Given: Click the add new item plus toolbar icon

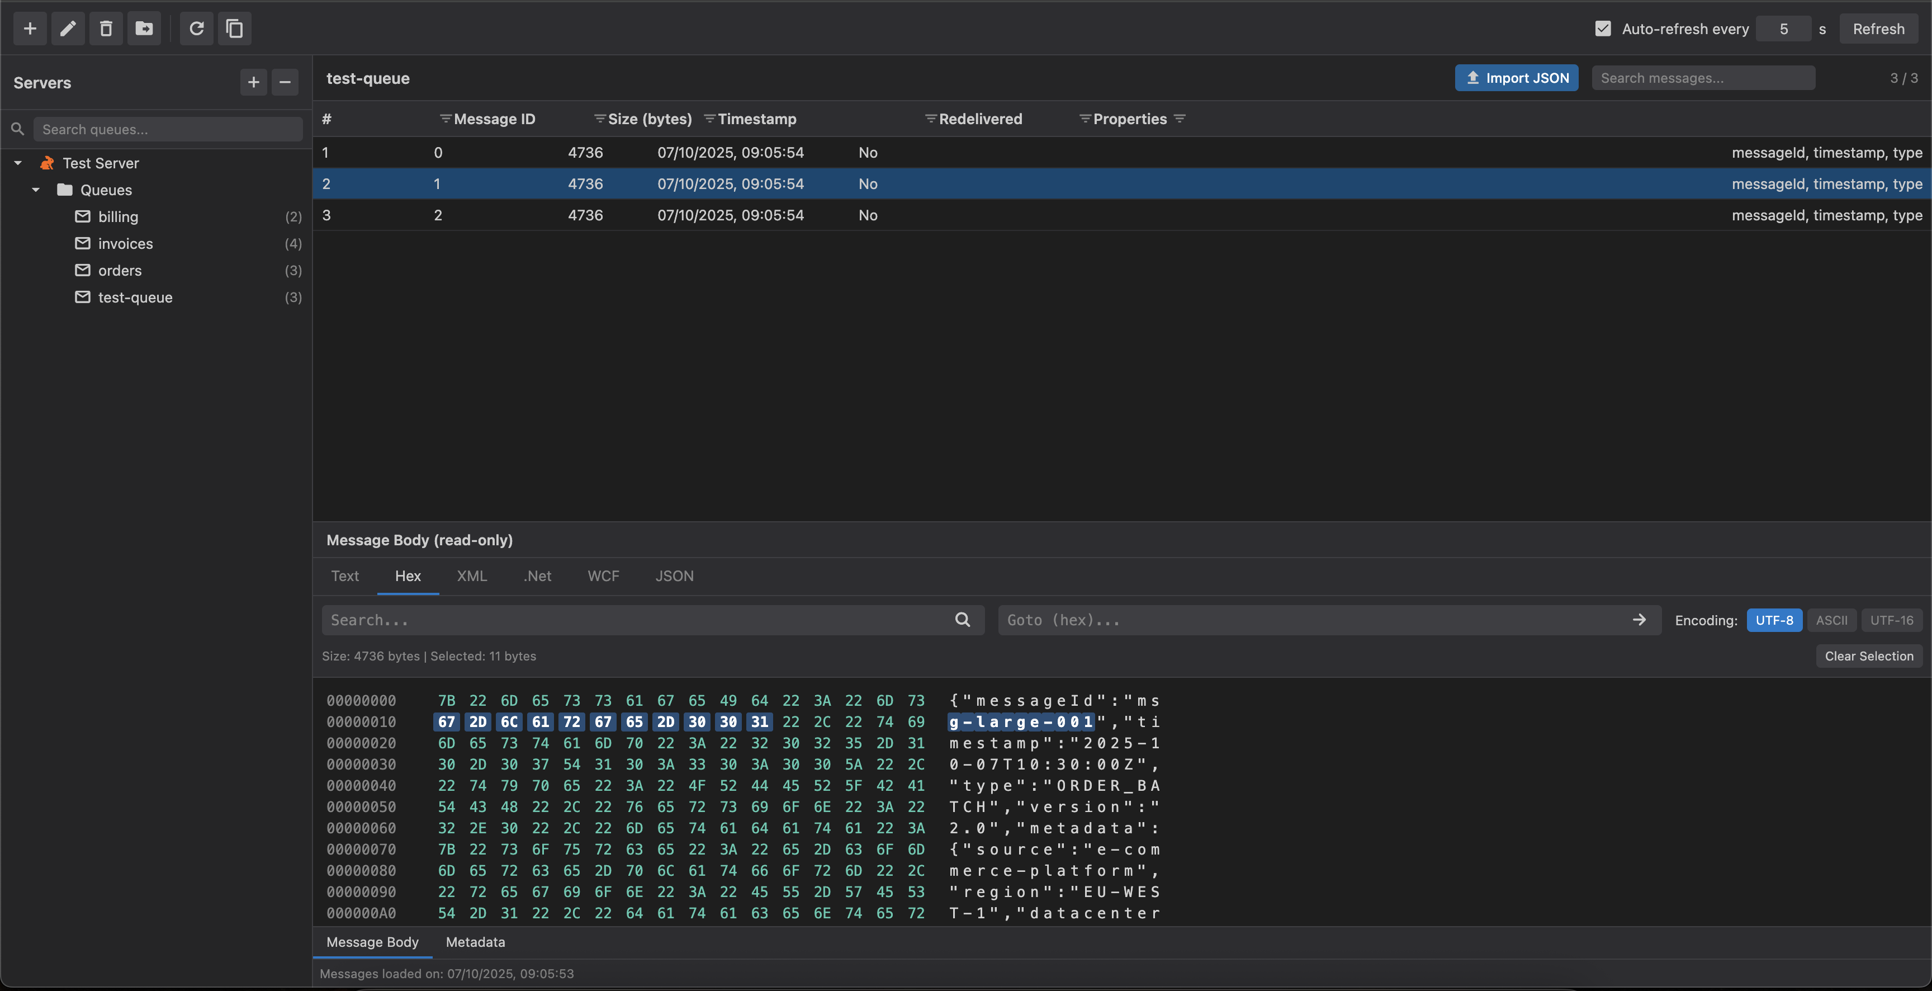Looking at the screenshot, I should (30, 29).
